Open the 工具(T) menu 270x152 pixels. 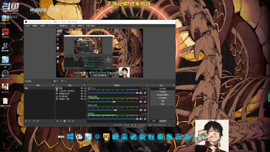[x=73, y=26]
